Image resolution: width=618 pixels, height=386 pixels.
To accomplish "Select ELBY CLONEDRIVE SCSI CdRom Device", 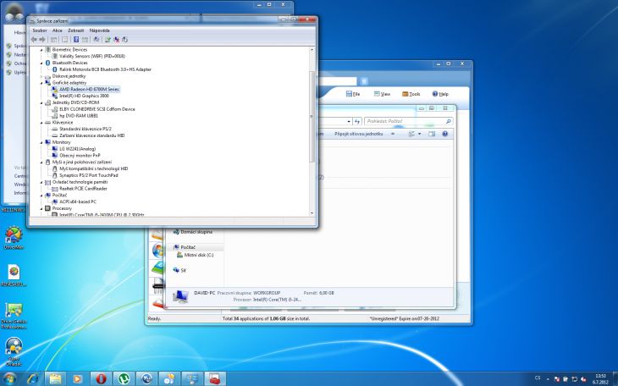I will click(x=97, y=109).
